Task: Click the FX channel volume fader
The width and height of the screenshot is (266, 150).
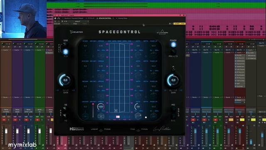Action: (x=39, y=131)
